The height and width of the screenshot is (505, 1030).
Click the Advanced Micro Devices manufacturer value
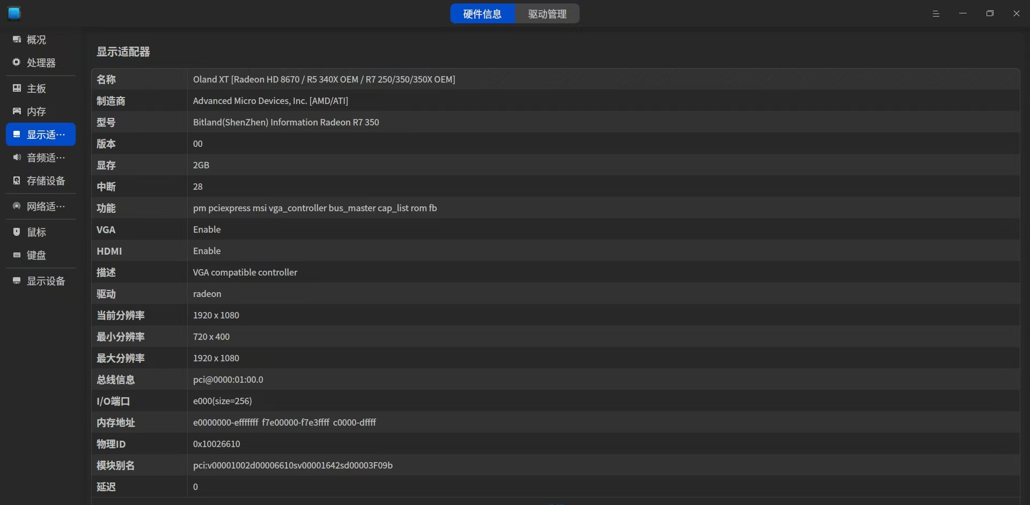(x=270, y=101)
